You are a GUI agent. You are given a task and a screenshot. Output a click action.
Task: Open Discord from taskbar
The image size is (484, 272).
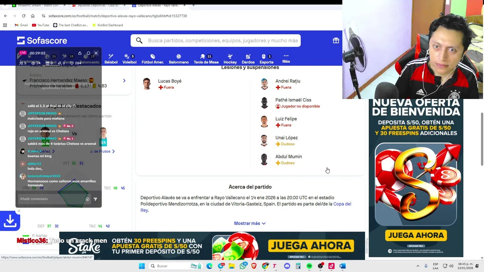pyautogui.click(x=287, y=266)
